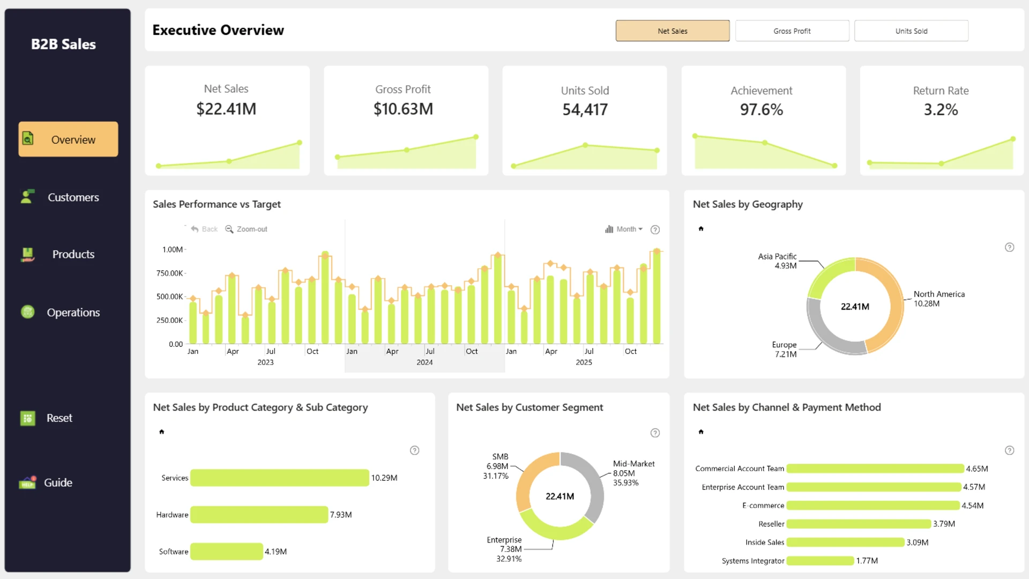The width and height of the screenshot is (1029, 579).
Task: Open help icon on Customer Segment chart
Action: click(x=655, y=433)
